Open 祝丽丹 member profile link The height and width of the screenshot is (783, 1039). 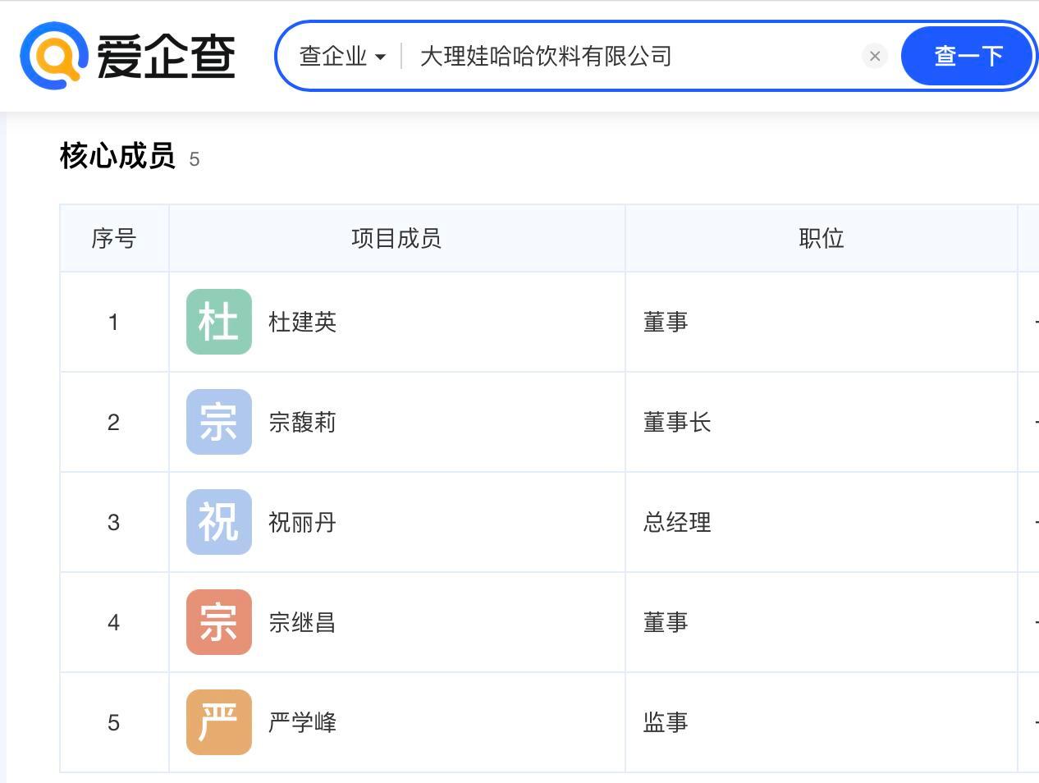point(303,522)
